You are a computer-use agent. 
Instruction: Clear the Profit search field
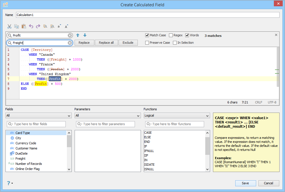[70, 35]
